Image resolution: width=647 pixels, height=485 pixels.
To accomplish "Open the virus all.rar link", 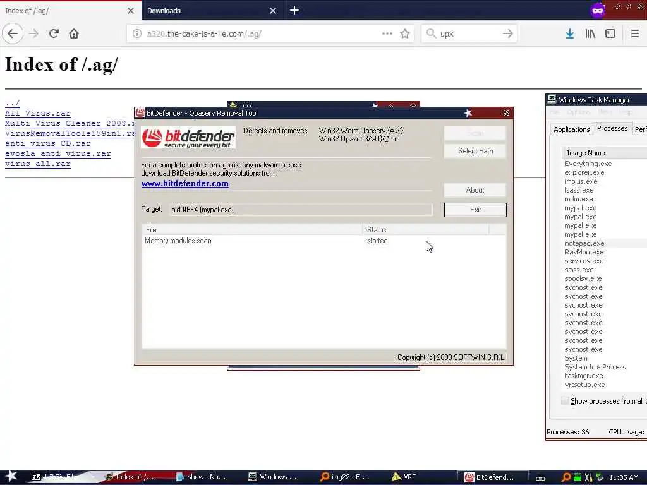I will tap(38, 164).
